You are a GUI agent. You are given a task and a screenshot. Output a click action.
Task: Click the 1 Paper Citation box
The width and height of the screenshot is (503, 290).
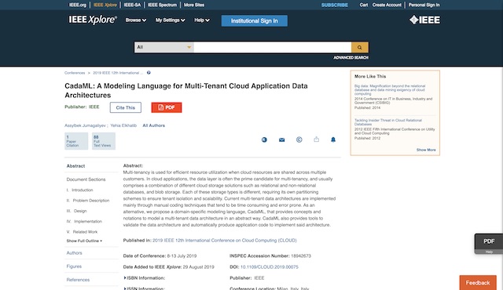76,141
